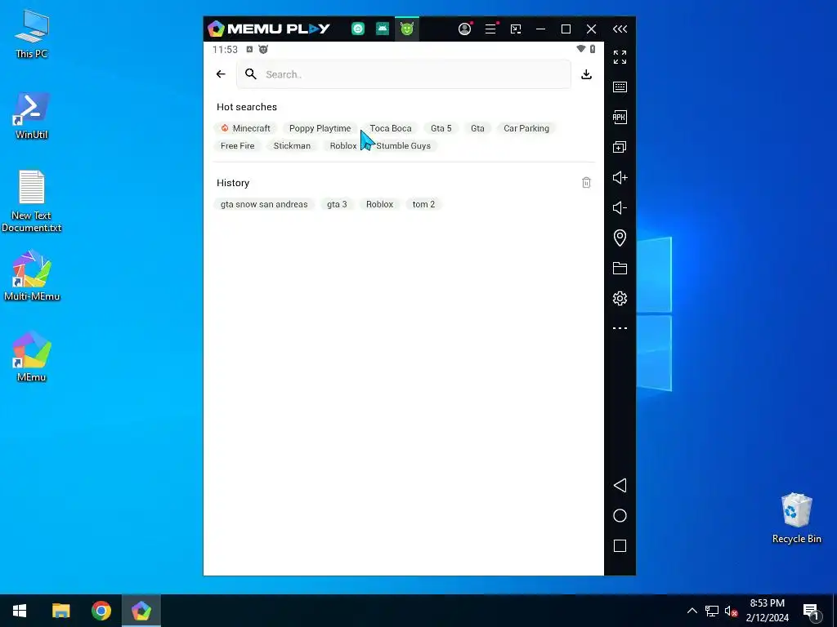Tap the Android recent apps square

pyautogui.click(x=620, y=546)
